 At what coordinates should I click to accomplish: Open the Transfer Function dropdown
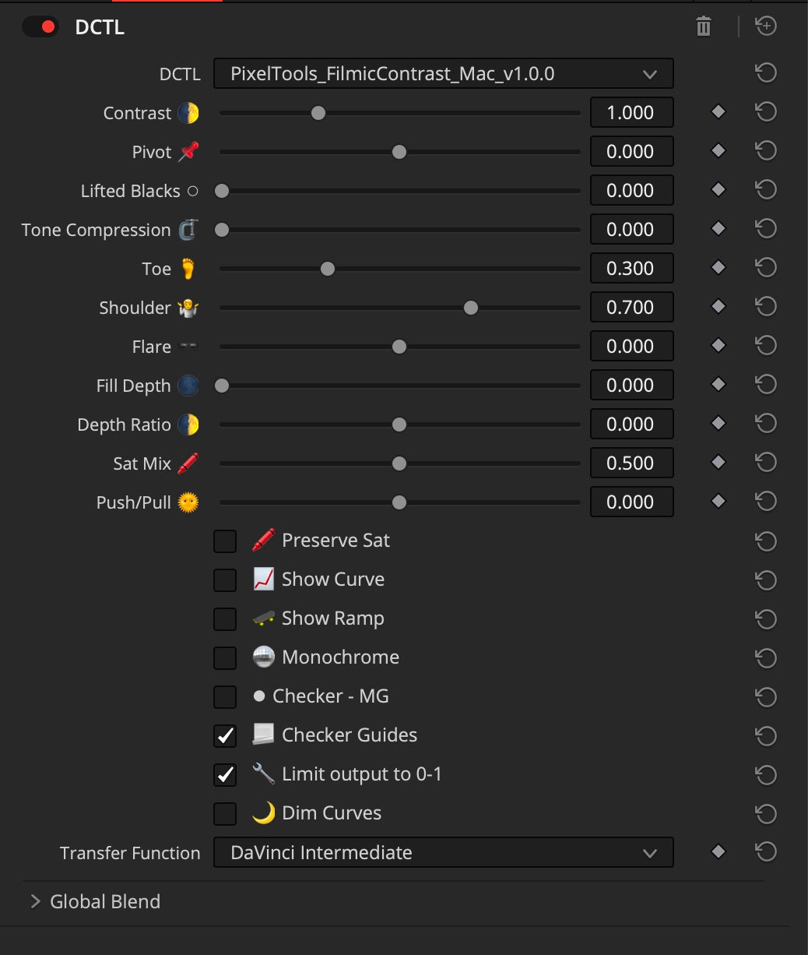click(443, 853)
